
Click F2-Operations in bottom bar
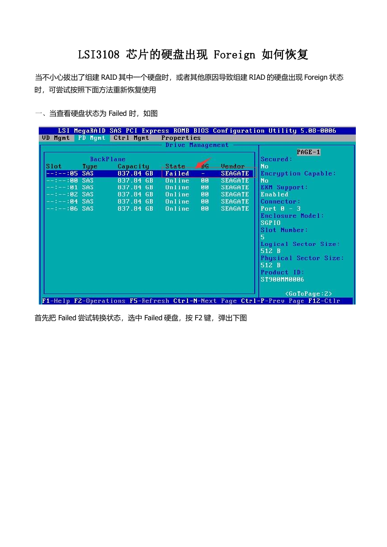point(100,301)
